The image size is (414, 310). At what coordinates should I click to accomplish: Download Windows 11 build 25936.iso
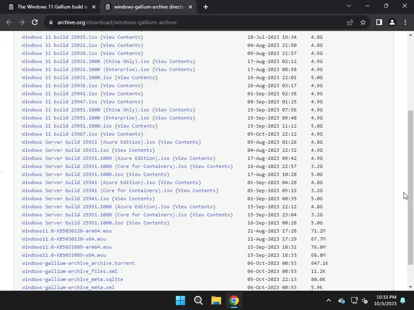pos(59,86)
